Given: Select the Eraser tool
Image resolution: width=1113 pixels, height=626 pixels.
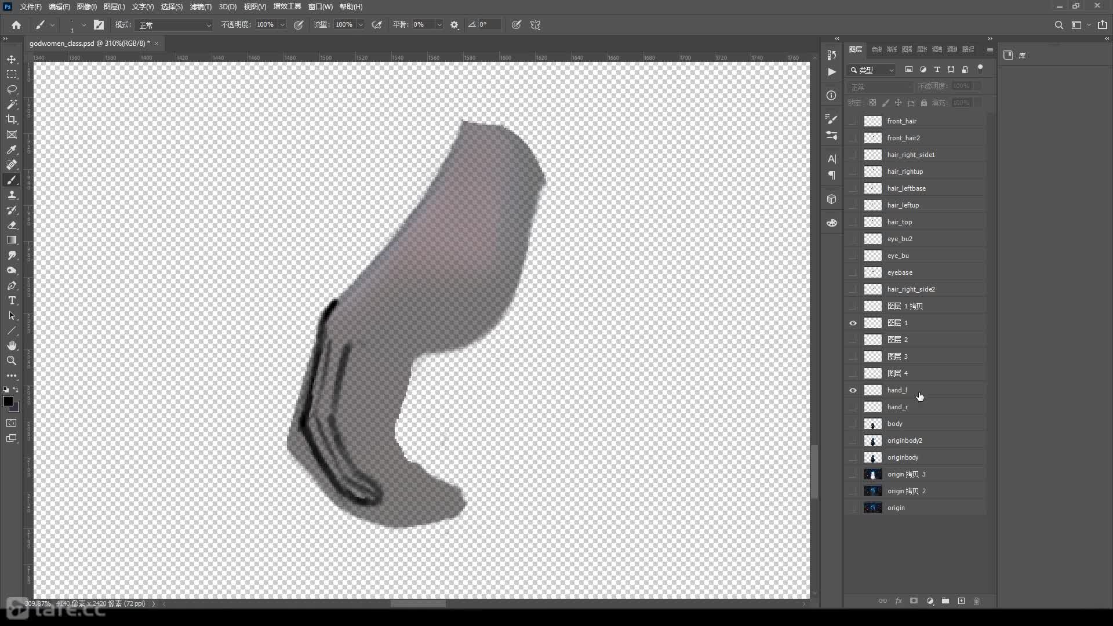Looking at the screenshot, I should [x=12, y=225].
